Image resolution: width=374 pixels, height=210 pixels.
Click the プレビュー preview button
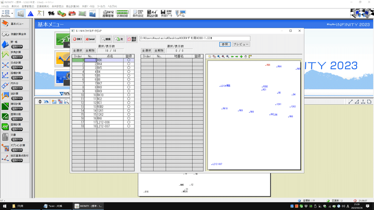241,44
